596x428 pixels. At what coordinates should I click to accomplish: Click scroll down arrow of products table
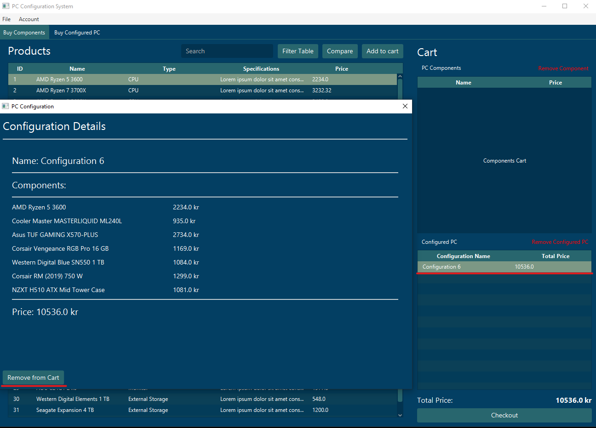(400, 415)
